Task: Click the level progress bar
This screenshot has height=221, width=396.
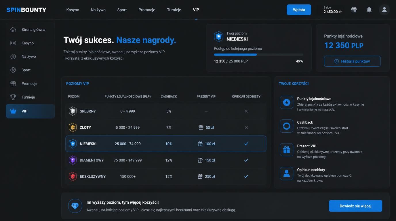Action: pos(258,55)
